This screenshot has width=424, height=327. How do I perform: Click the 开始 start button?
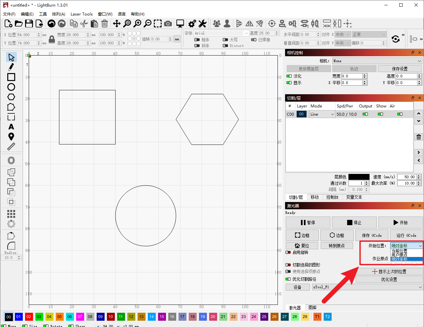[400, 223]
